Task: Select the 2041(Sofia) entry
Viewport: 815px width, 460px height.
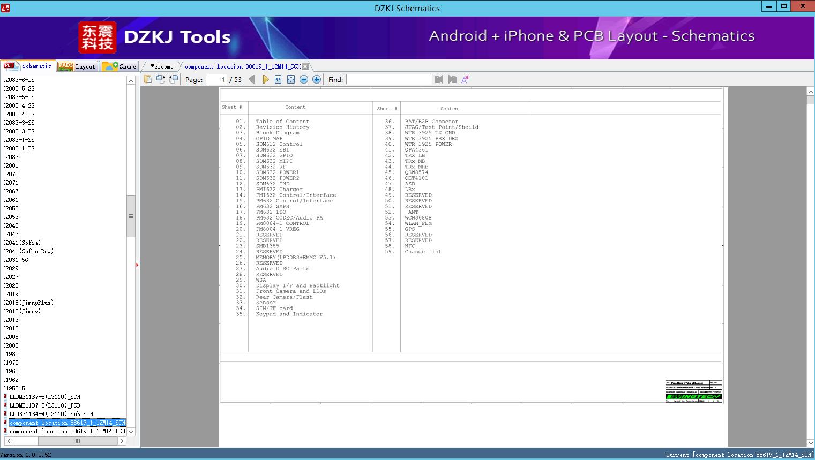Action: coord(23,243)
